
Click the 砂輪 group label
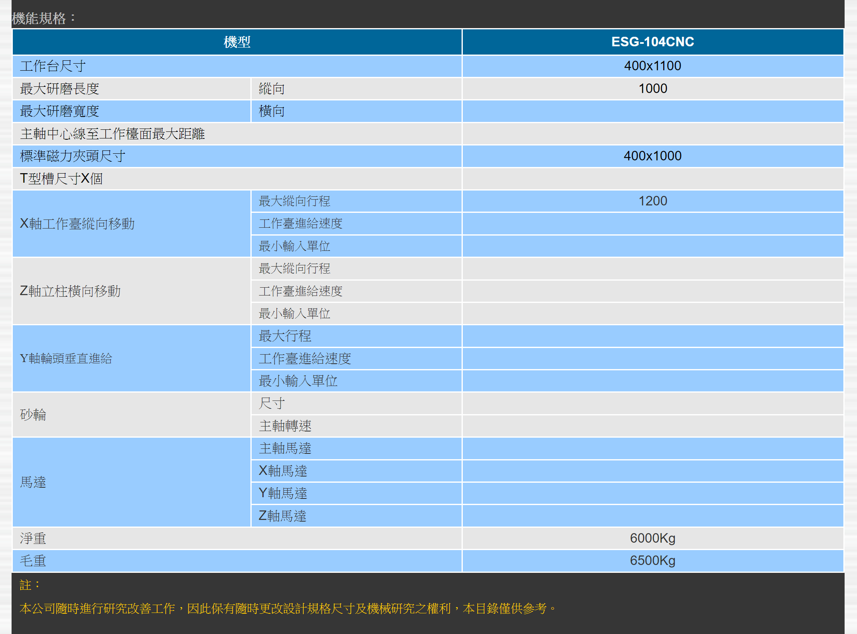33,415
